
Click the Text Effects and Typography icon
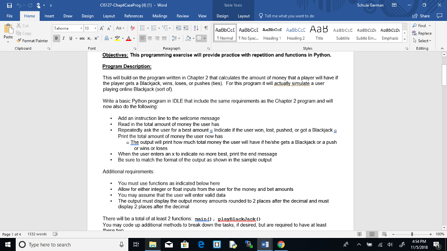[107, 38]
